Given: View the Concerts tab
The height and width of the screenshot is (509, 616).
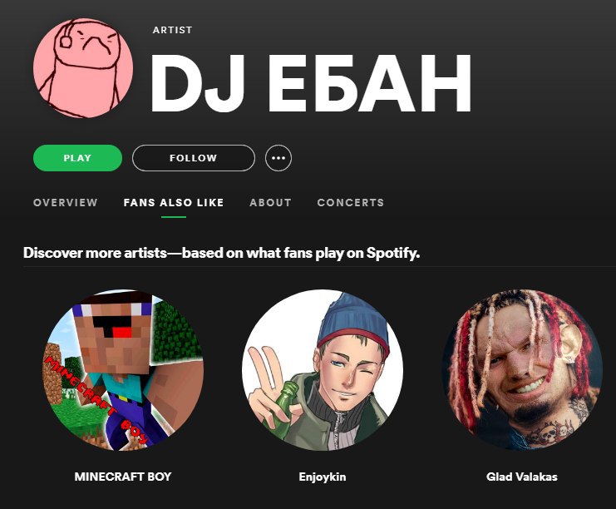Looking at the screenshot, I should pyautogui.click(x=351, y=202).
